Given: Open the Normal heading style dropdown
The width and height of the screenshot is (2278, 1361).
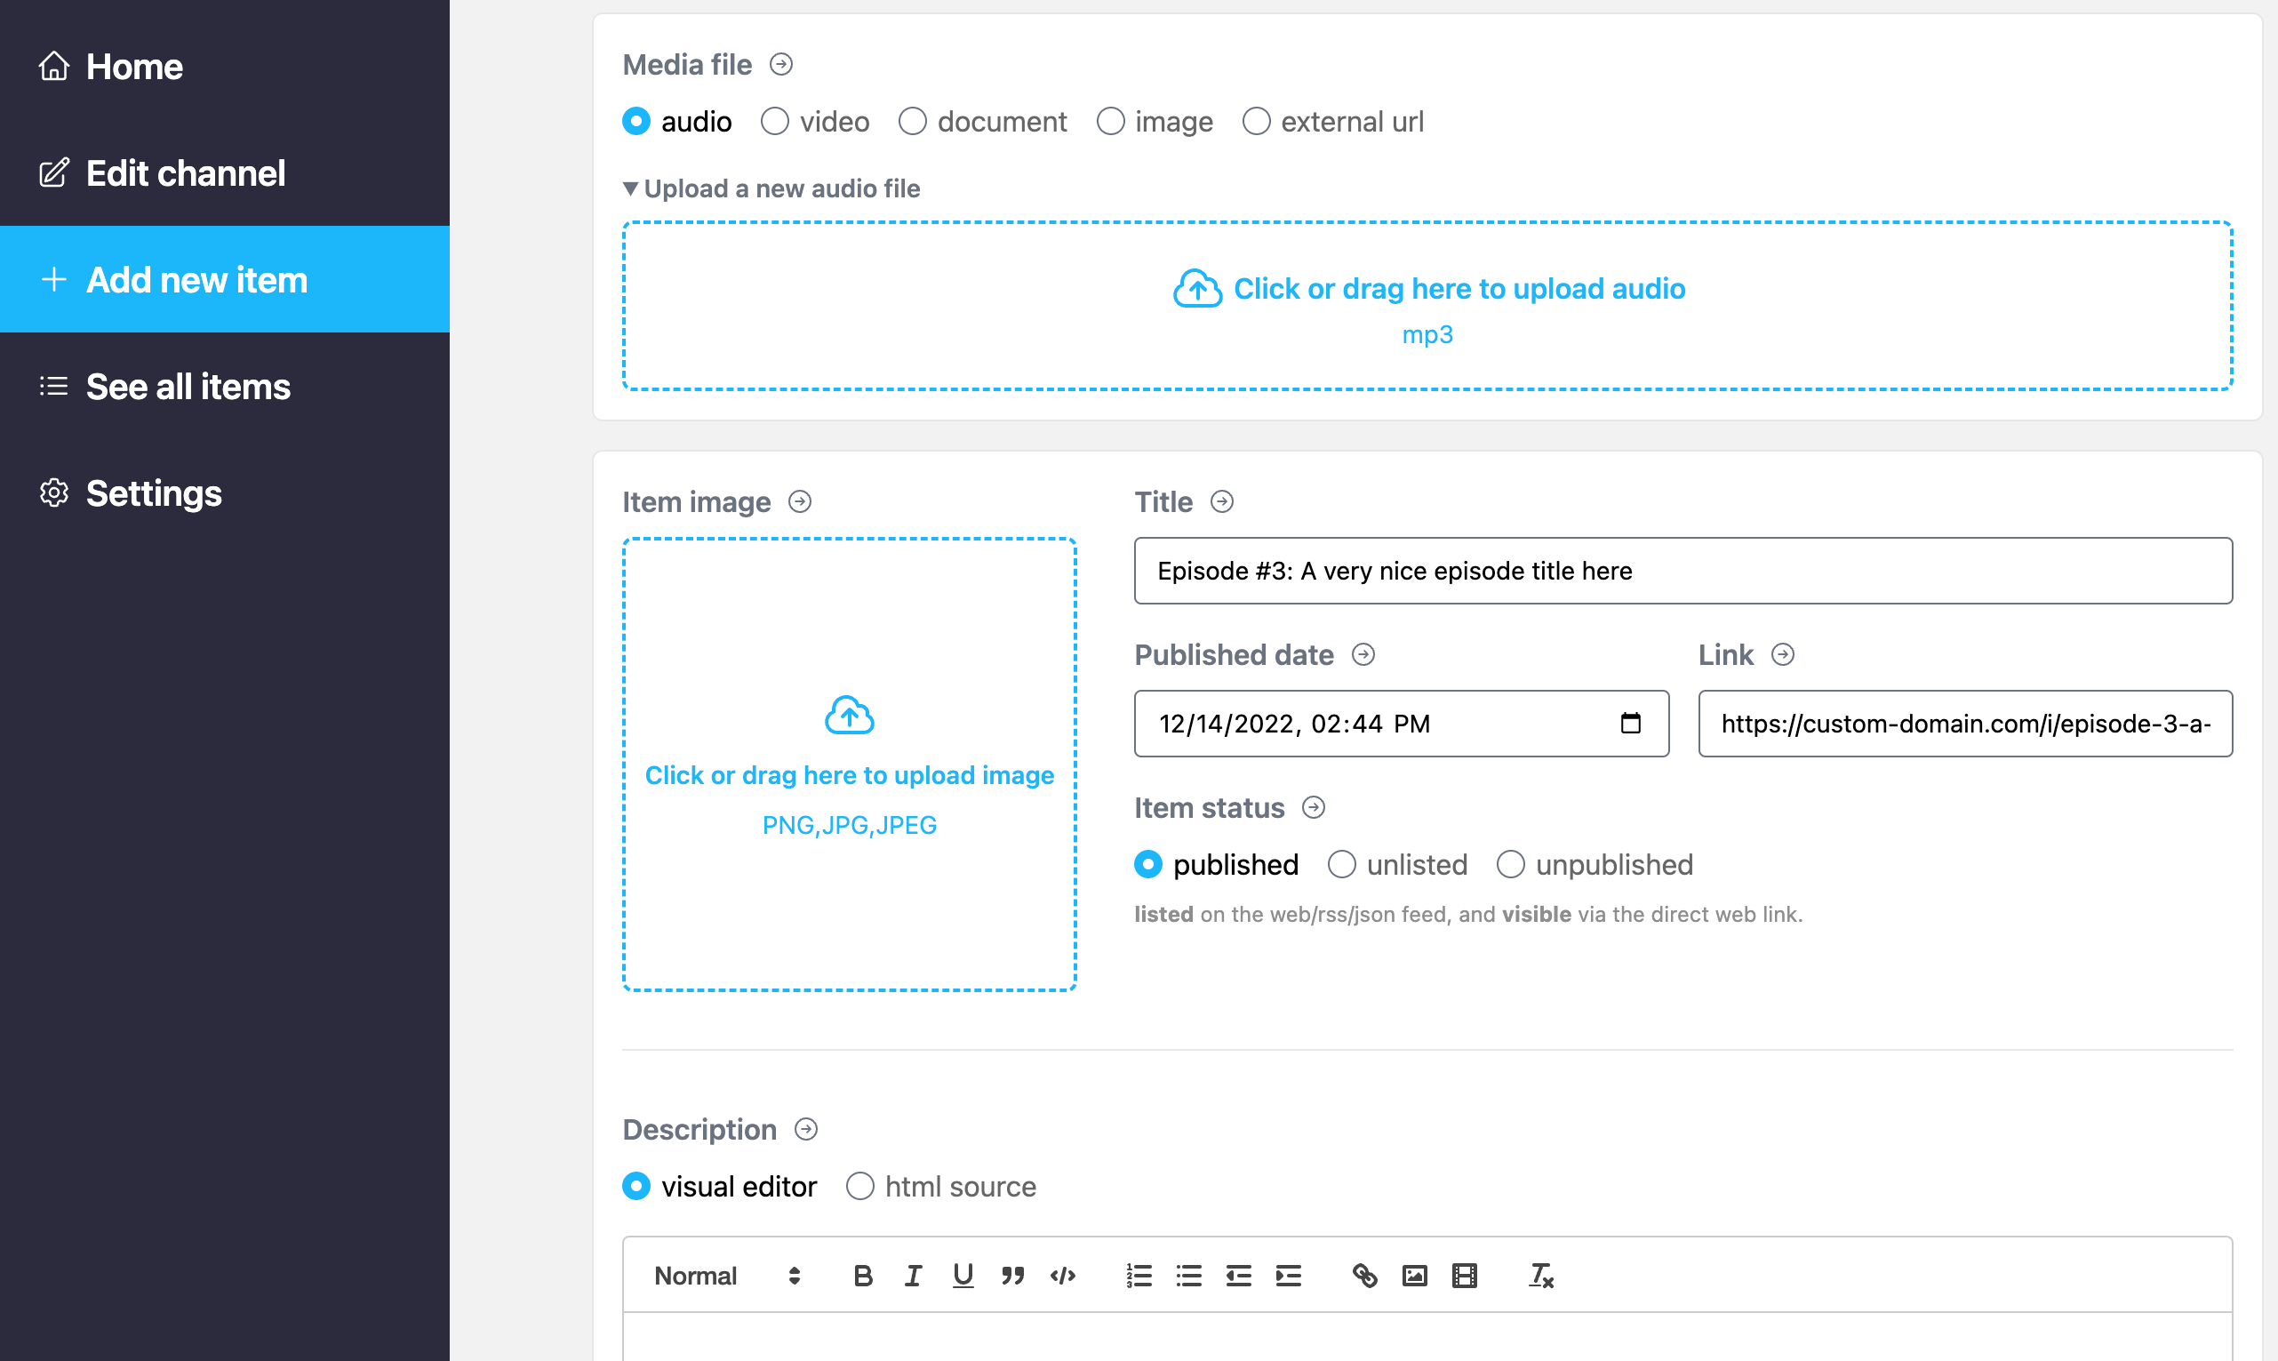Looking at the screenshot, I should (727, 1276).
